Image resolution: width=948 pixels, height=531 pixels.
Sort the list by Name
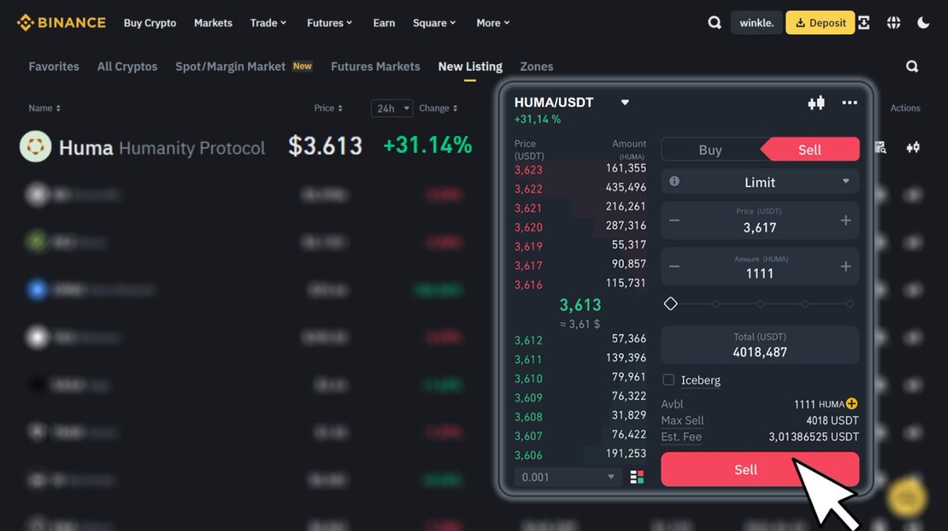(x=44, y=108)
